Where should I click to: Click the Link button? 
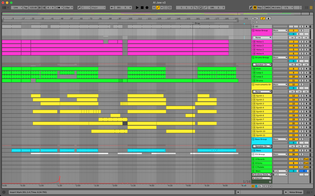pyautogui.click(x=17, y=8)
